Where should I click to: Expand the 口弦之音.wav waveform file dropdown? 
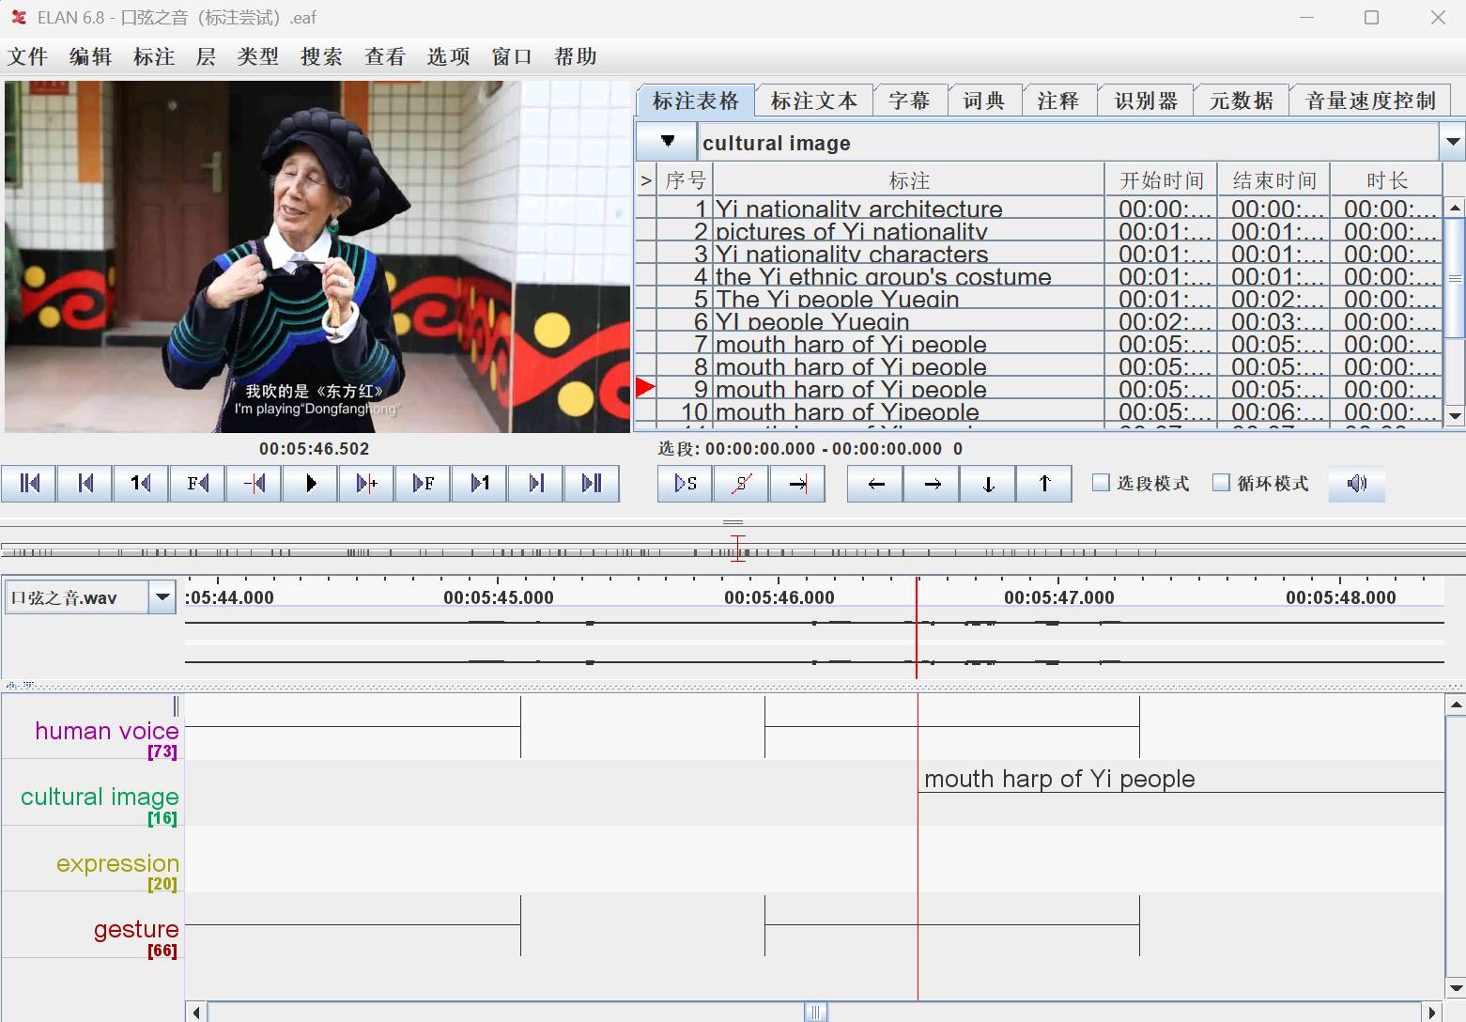pyautogui.click(x=162, y=597)
